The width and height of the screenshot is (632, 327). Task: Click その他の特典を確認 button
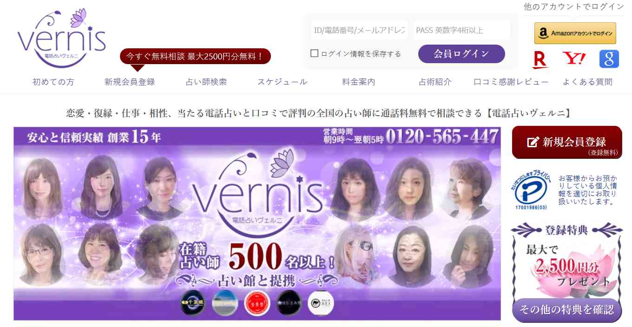(567, 310)
